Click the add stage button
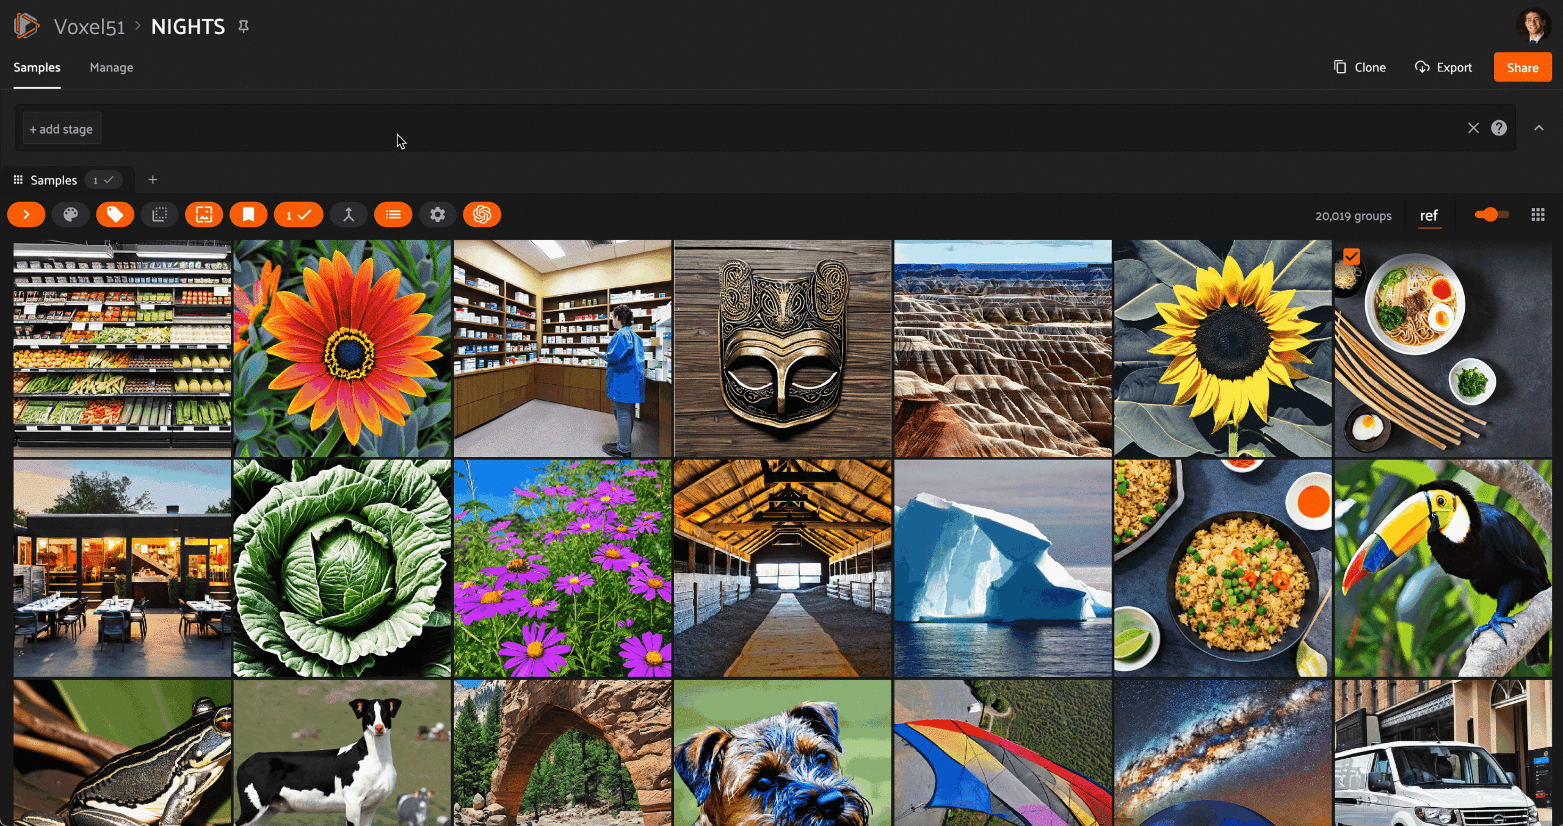This screenshot has width=1563, height=826. point(62,129)
